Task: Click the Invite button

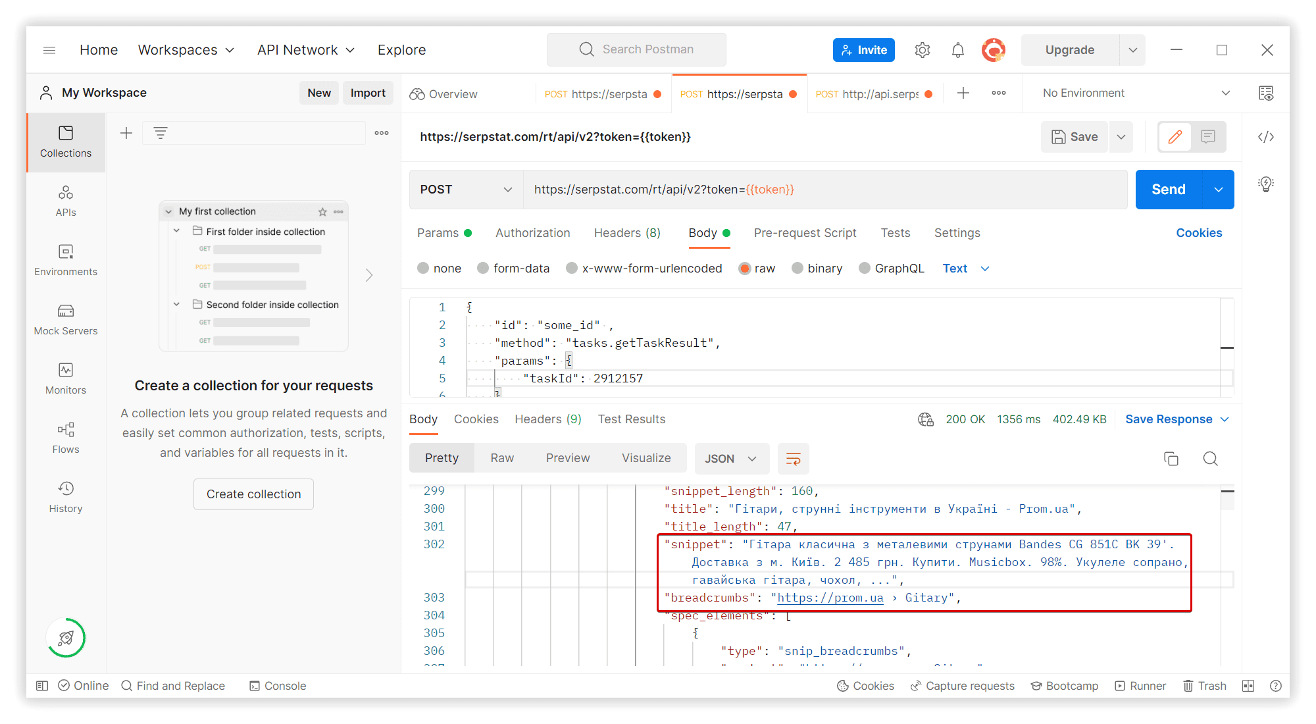Action: click(x=864, y=50)
